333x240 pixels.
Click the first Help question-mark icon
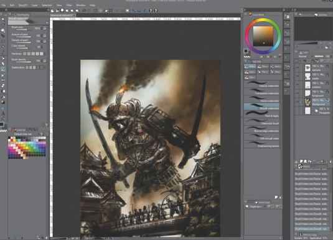point(151,11)
